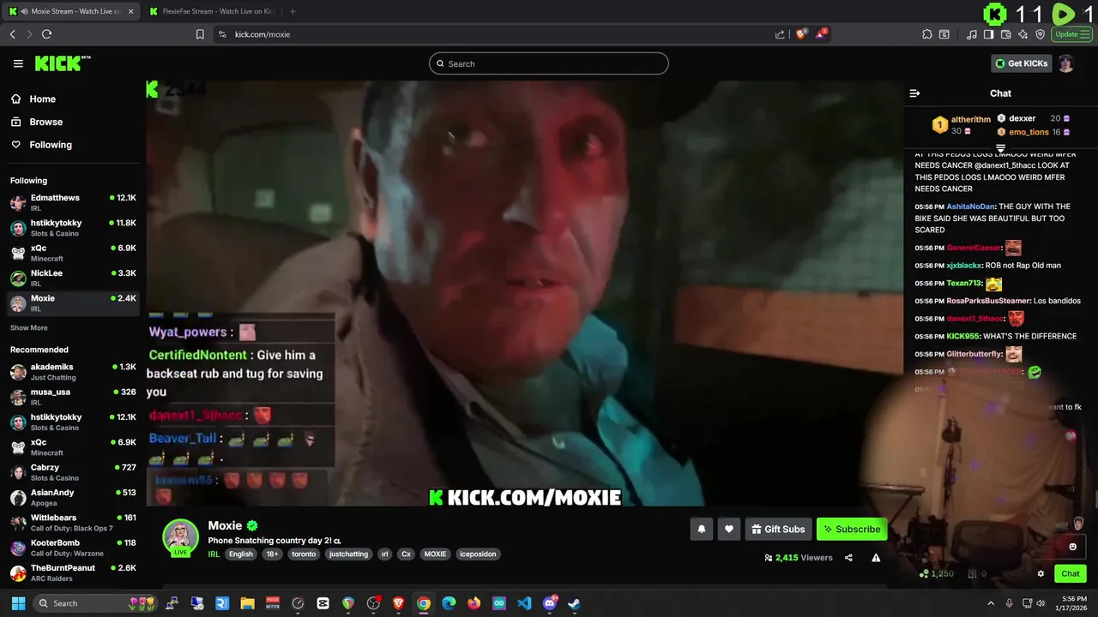Open TheBurntPeanut recommended channel

[x=72, y=572]
